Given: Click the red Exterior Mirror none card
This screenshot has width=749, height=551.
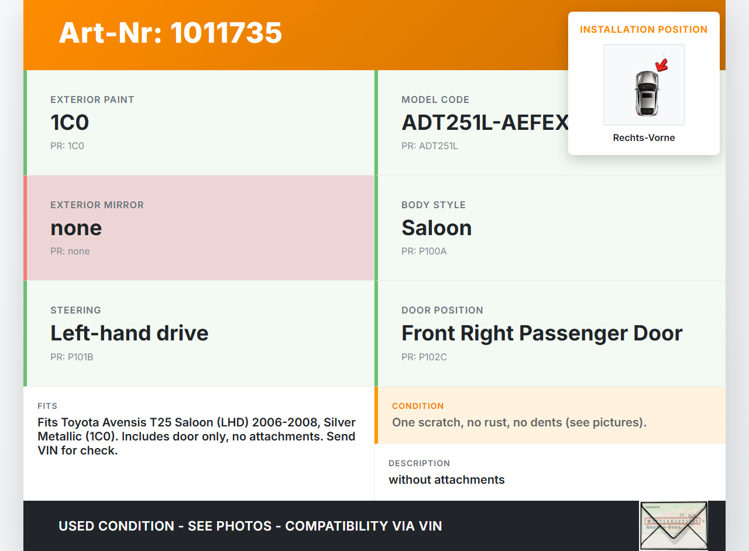Looking at the screenshot, I should pyautogui.click(x=199, y=228).
